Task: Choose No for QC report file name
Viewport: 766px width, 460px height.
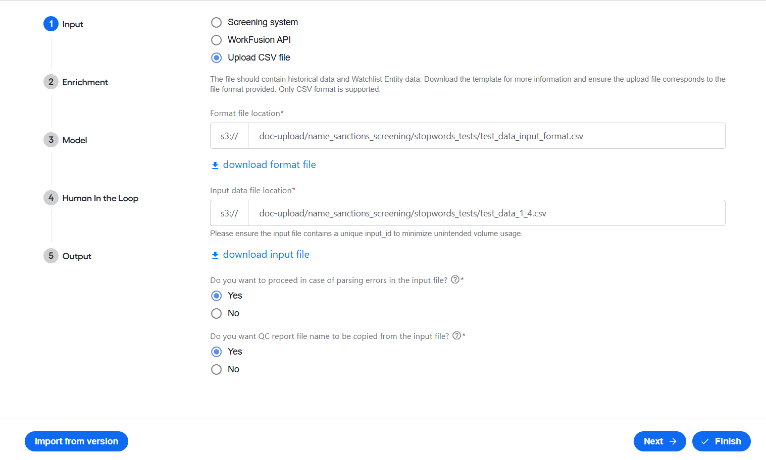Action: coord(216,369)
